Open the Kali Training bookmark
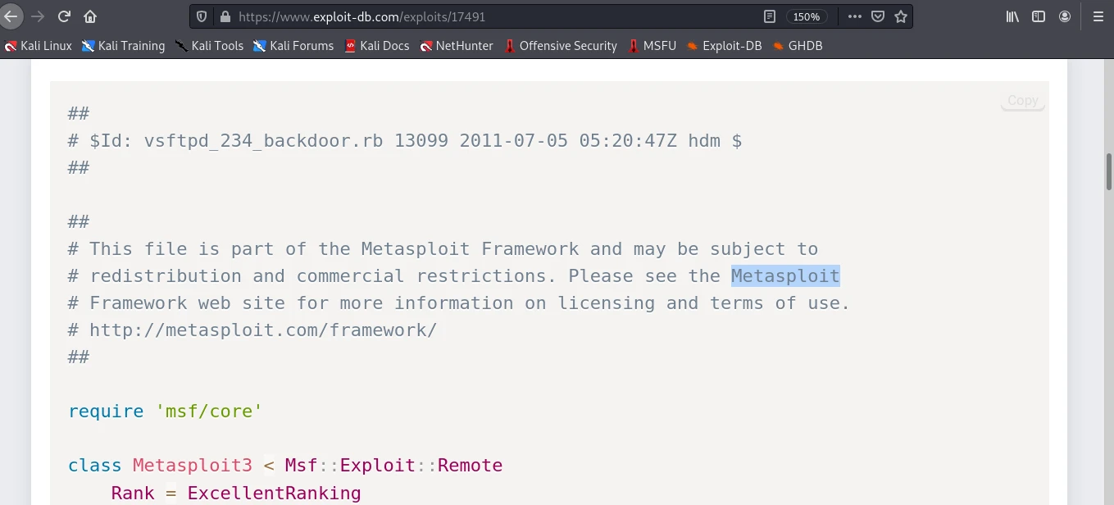 (x=124, y=46)
